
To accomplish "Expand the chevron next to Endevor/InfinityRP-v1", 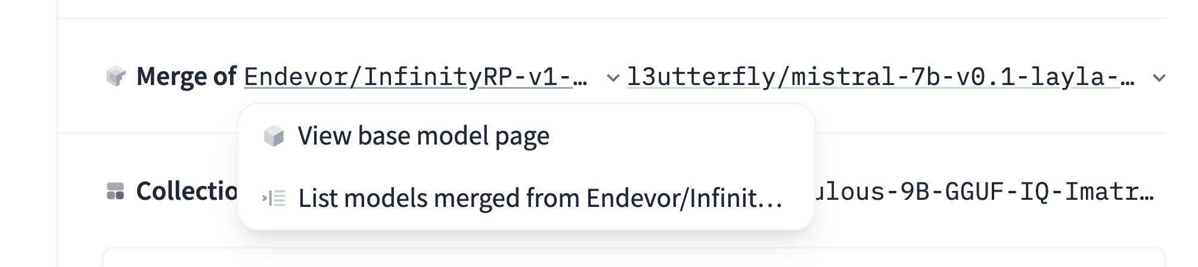I will (x=612, y=78).
